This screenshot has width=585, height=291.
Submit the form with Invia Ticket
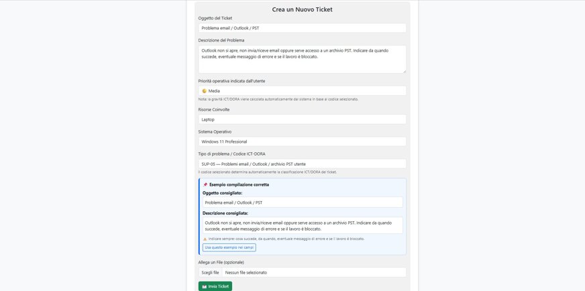(215, 286)
